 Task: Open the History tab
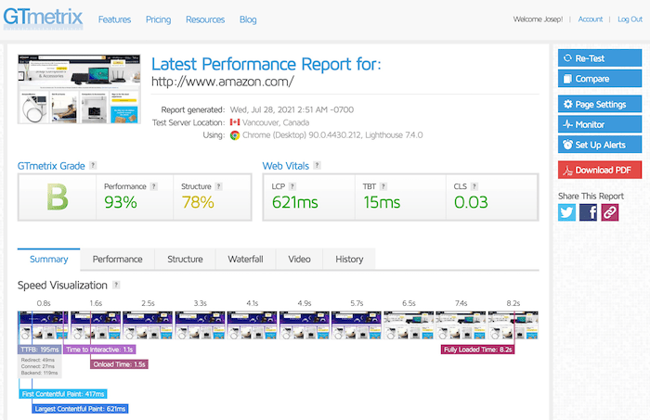pos(349,259)
